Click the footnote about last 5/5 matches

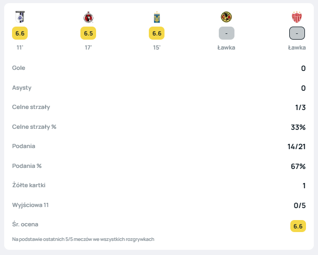[x=83, y=239]
